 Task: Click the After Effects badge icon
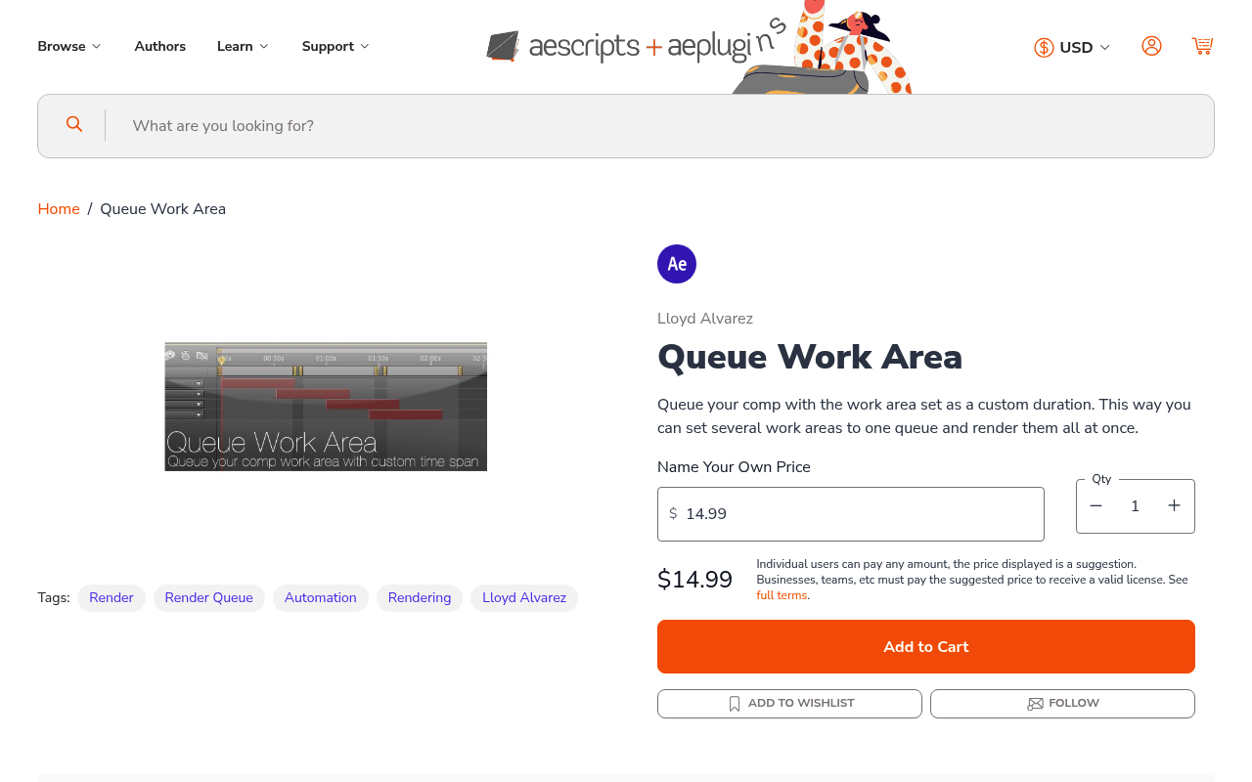(676, 263)
